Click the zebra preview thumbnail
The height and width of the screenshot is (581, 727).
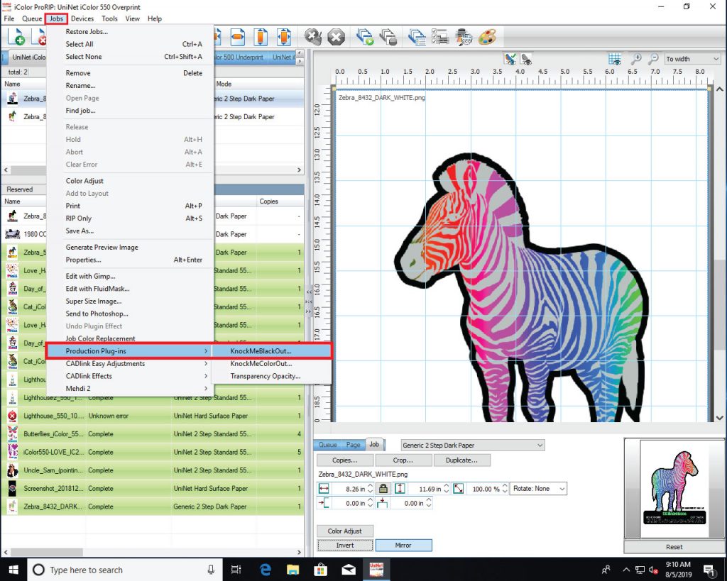(x=674, y=488)
